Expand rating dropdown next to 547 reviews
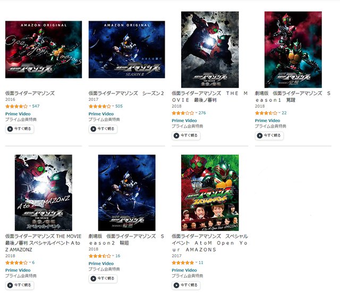 [30, 106]
